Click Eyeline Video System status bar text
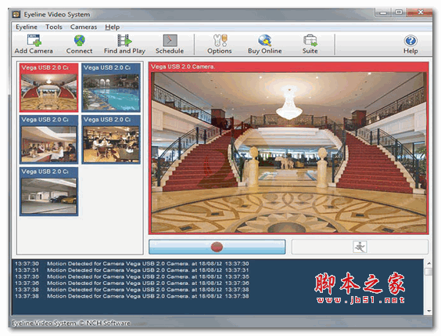This screenshot has height=336, width=441. click(71, 323)
